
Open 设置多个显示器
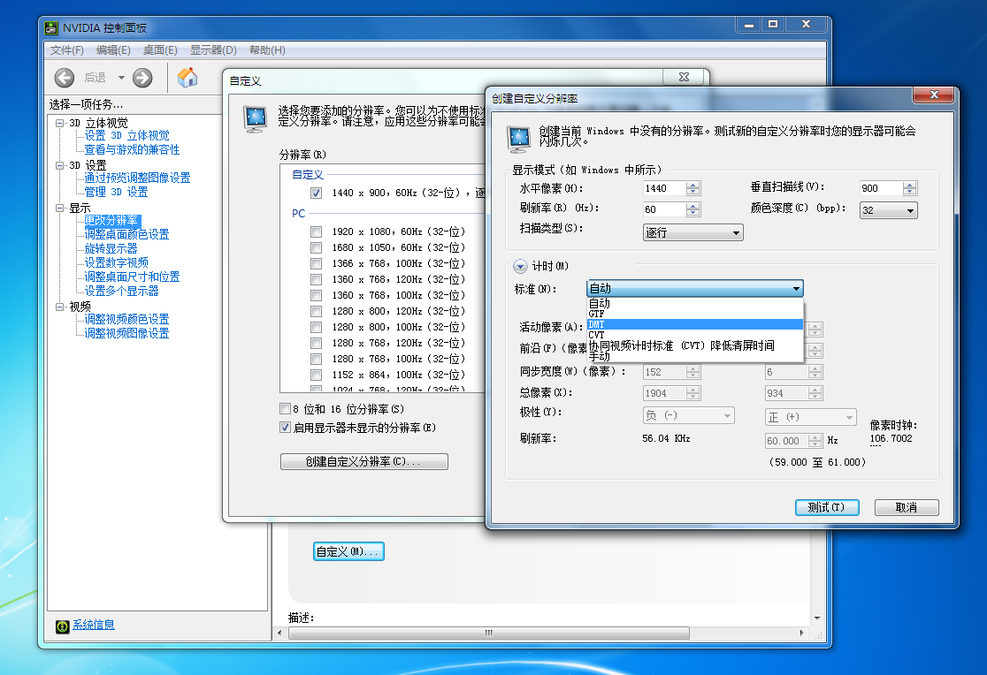click(121, 291)
